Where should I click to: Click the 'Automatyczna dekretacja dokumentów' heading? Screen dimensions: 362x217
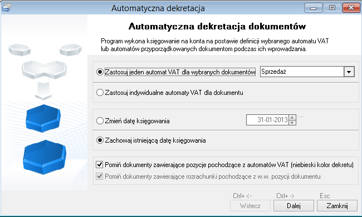(217, 27)
